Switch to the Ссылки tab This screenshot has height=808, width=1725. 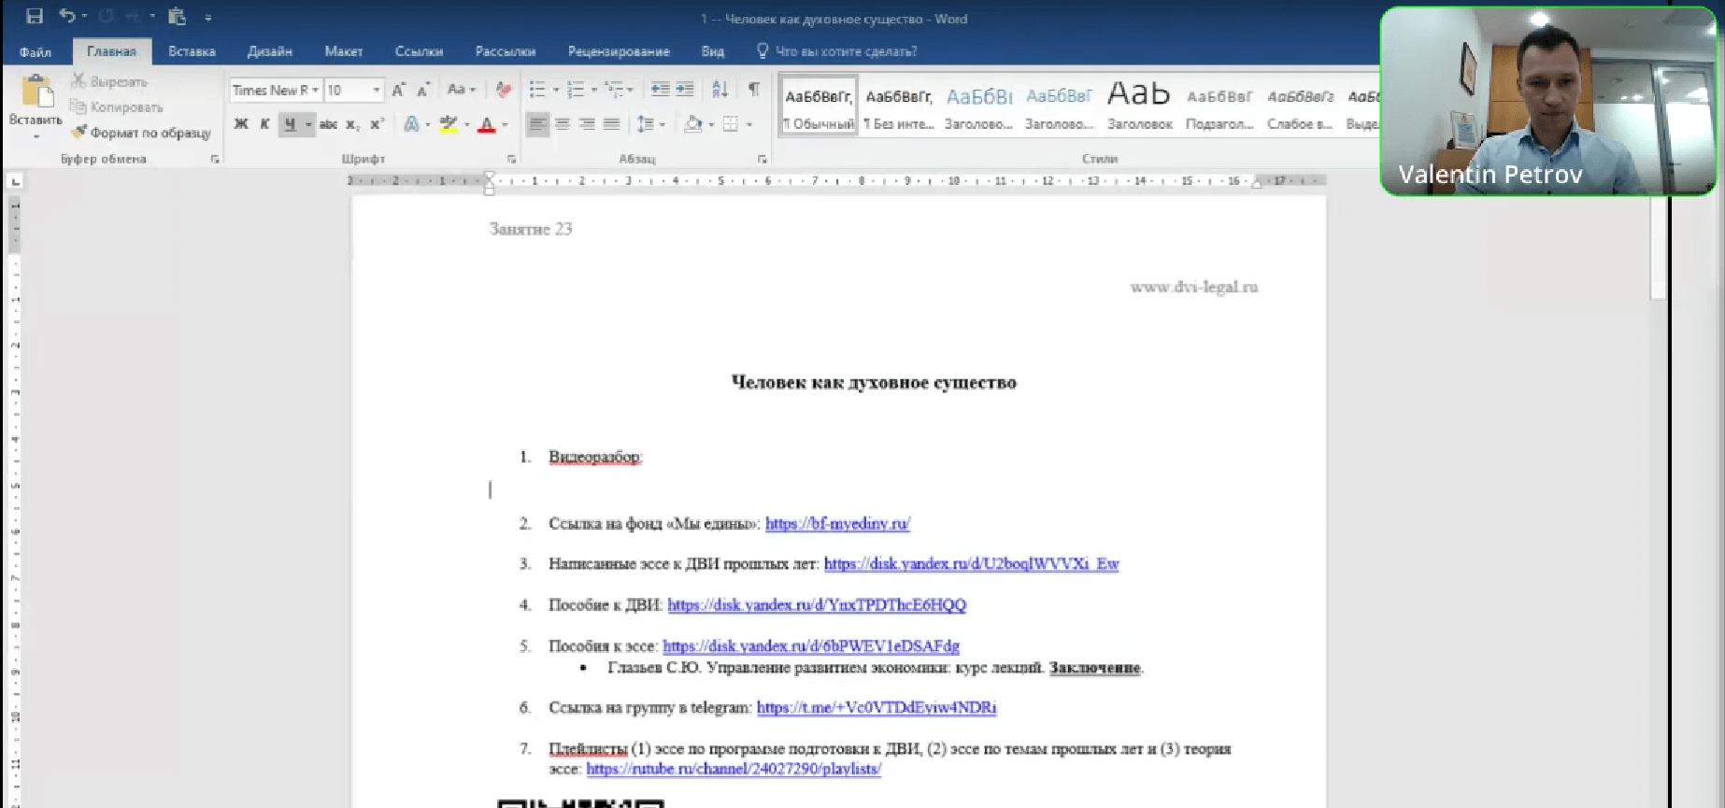pos(419,51)
